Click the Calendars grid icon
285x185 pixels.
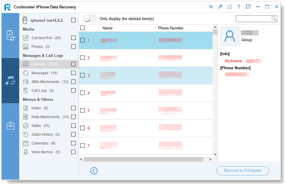26,143
